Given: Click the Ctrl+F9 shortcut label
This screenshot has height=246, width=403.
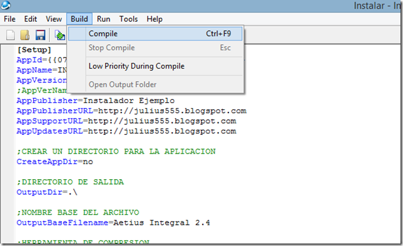Looking at the screenshot, I should [x=218, y=34].
